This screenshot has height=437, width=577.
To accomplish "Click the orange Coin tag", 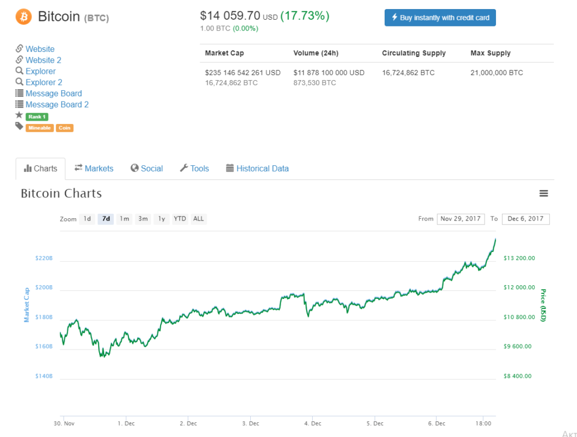I will point(64,128).
